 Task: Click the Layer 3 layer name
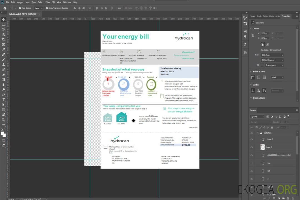(269, 147)
